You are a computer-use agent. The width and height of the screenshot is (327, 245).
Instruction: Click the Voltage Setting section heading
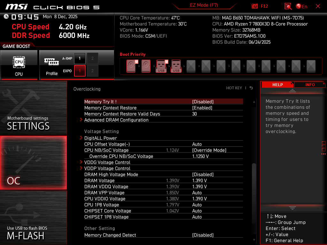click(102, 131)
